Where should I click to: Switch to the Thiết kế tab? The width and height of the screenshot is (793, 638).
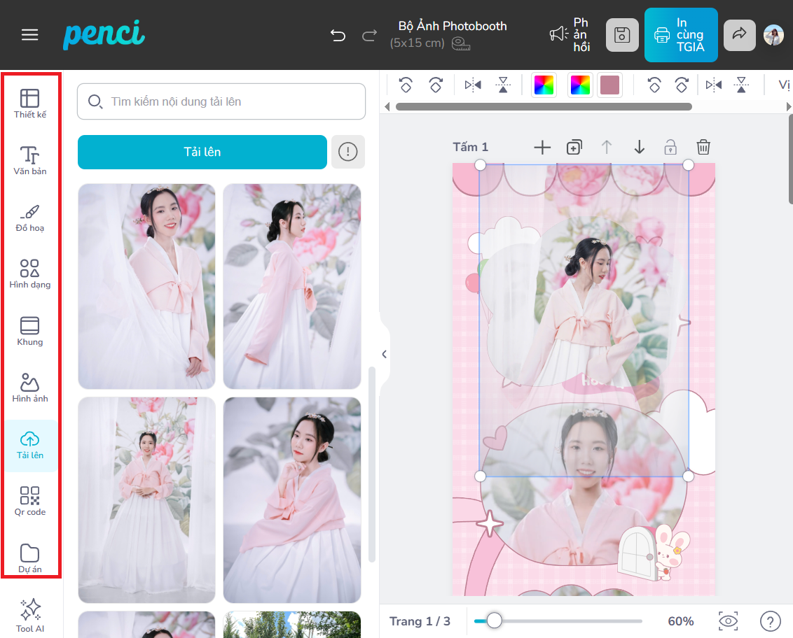[x=29, y=104]
